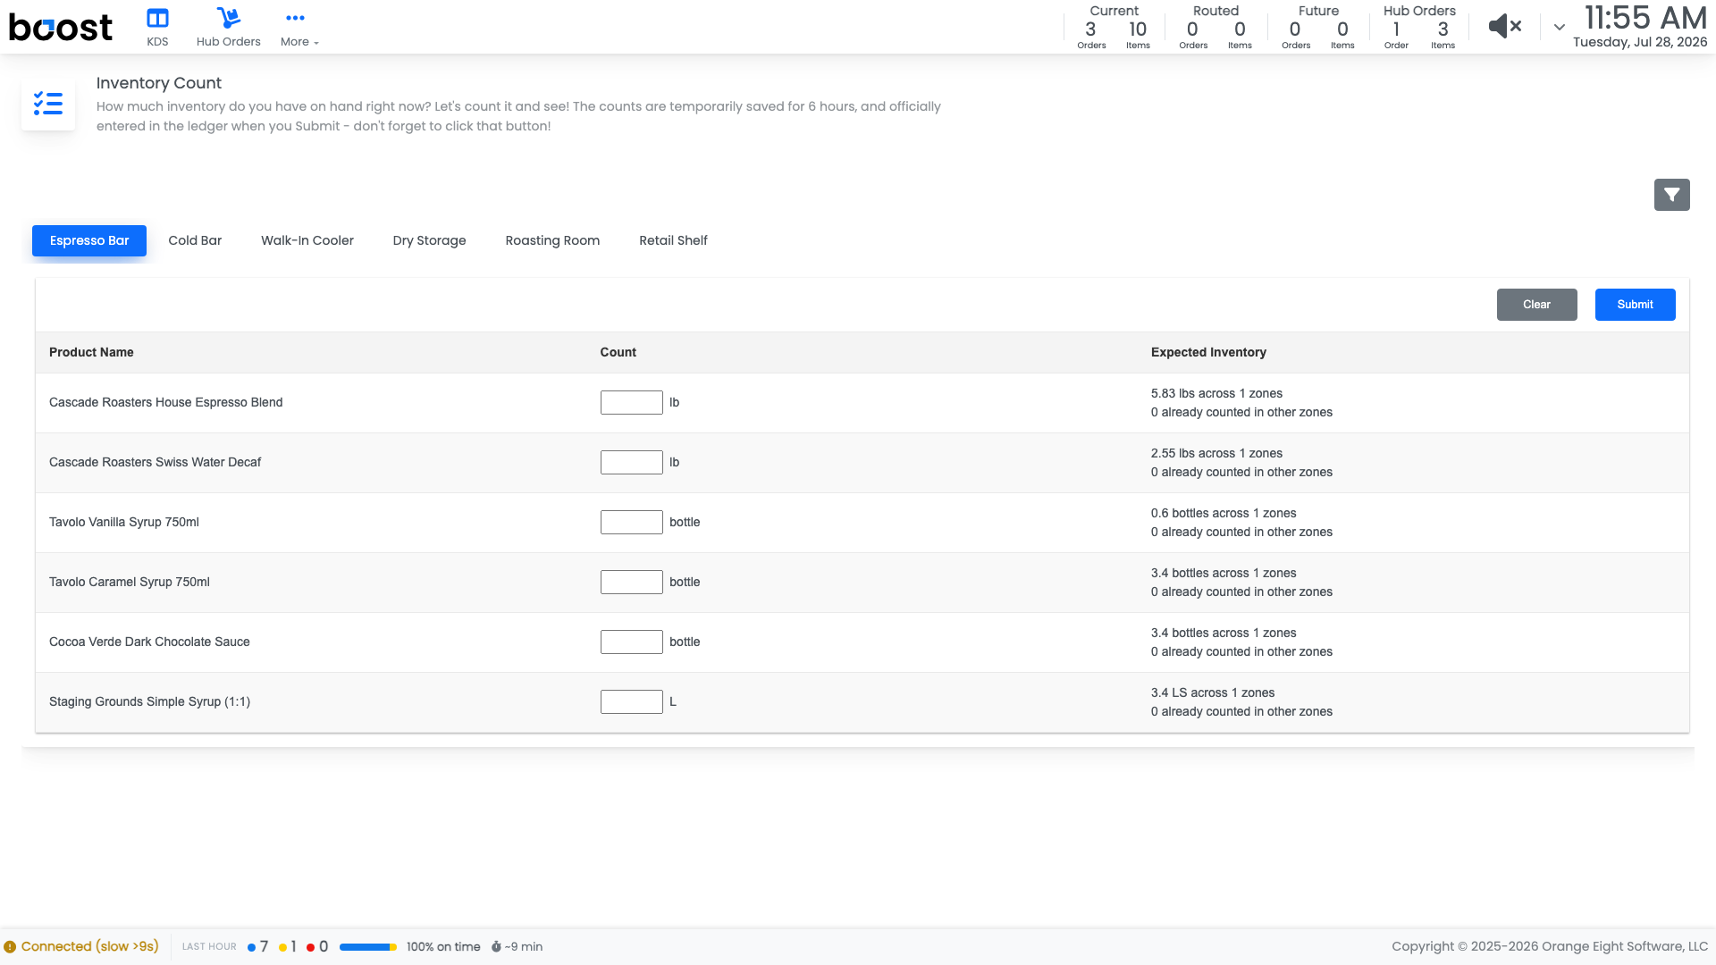
Task: Focus count field for Swiss Water Decaf
Action: coord(632,463)
